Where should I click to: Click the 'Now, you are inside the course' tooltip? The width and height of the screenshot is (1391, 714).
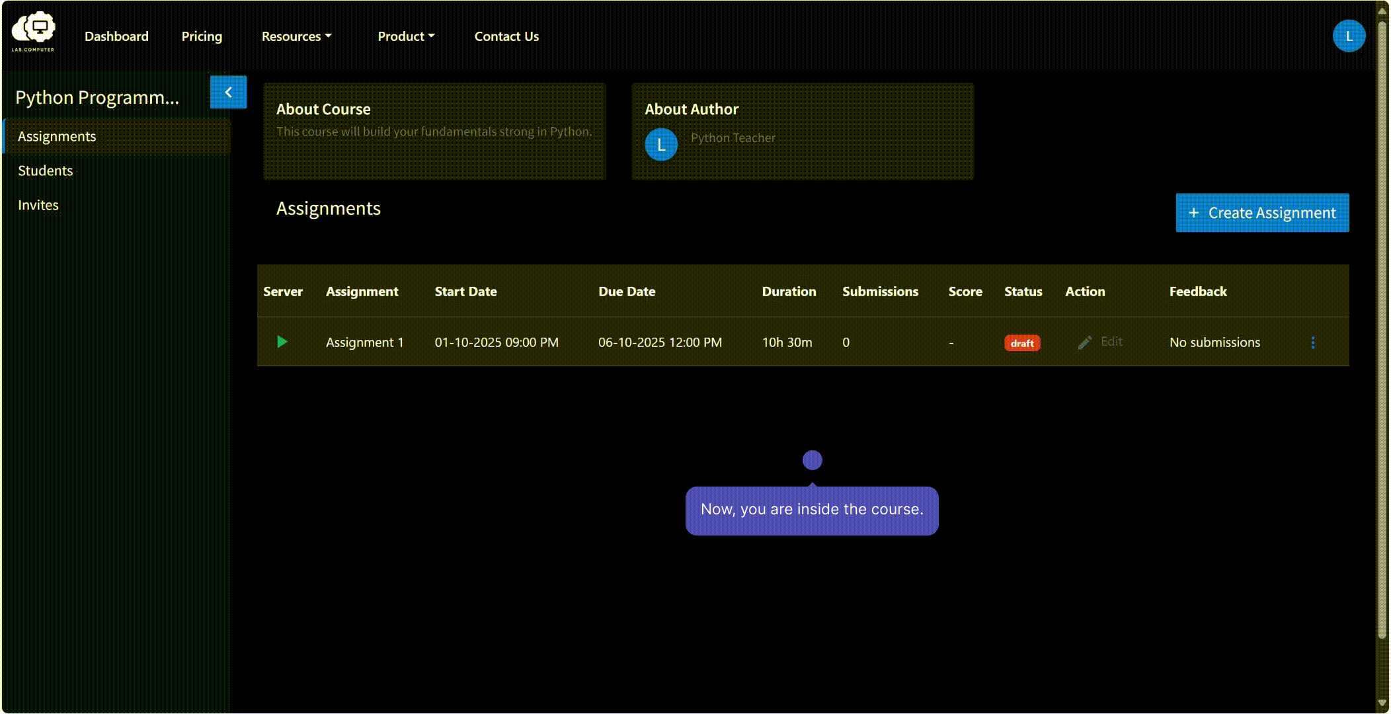pyautogui.click(x=812, y=510)
